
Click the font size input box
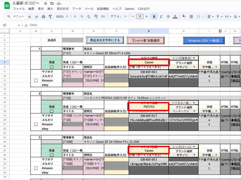pyautogui.click(x=140, y=16)
